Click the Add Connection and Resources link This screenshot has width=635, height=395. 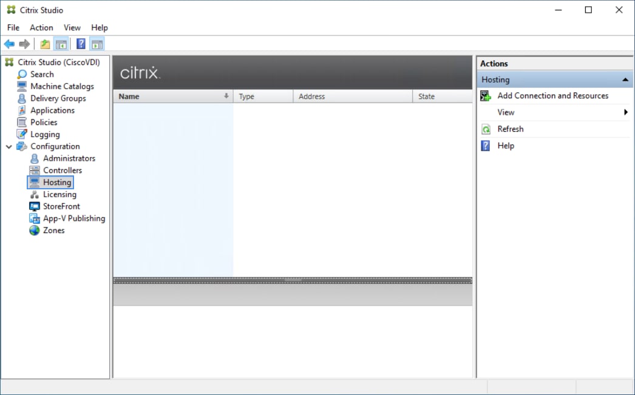pos(553,95)
